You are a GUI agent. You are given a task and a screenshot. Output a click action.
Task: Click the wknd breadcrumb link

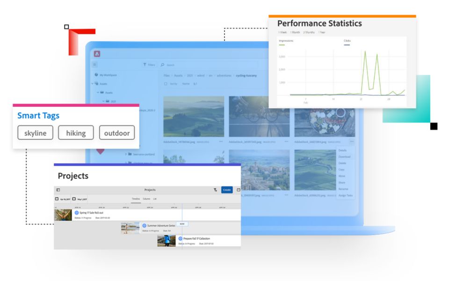tap(201, 75)
